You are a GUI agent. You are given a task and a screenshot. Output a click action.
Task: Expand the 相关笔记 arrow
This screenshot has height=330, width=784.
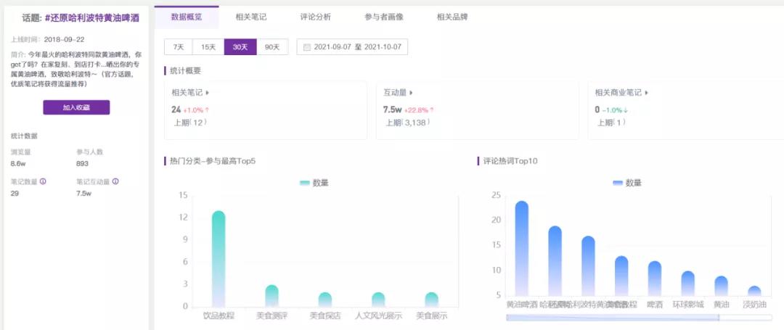(x=208, y=92)
